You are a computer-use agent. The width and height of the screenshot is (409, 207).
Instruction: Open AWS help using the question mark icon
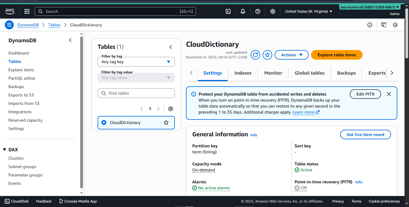257,11
